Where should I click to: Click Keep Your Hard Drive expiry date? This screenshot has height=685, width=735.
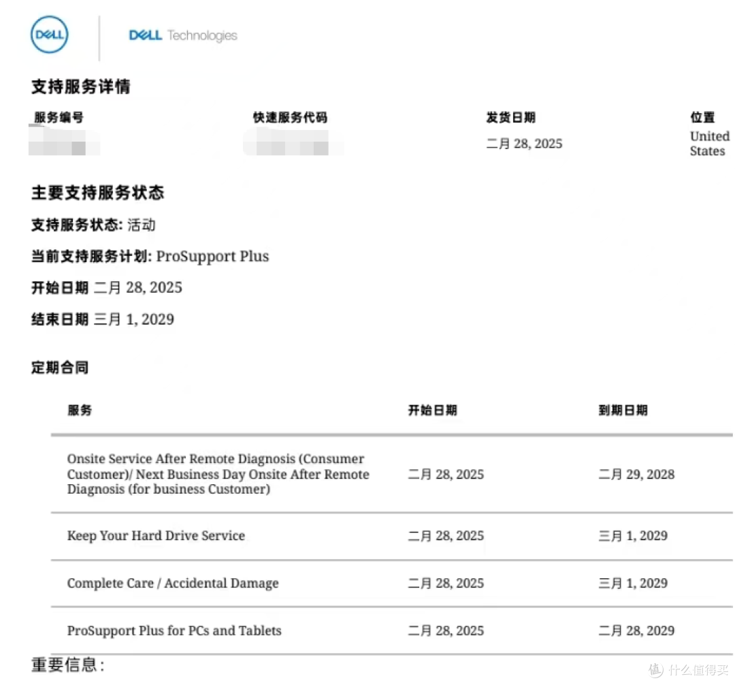coord(633,536)
